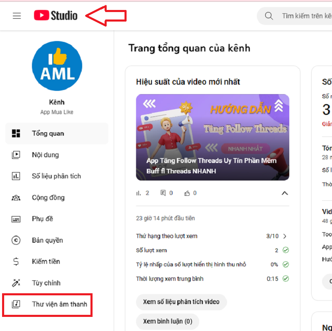
Task: Click the Tùy chỉnh magic wand icon
Action: [x=16, y=283]
